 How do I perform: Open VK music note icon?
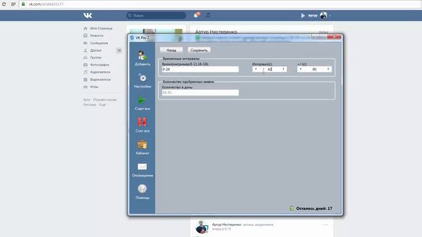[x=208, y=15]
